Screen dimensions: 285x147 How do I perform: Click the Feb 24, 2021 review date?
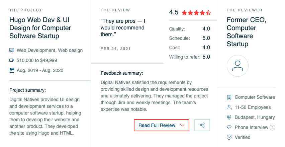(x=116, y=49)
